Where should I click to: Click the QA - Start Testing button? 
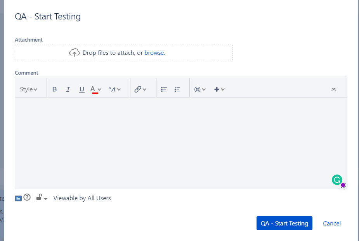[284, 223]
